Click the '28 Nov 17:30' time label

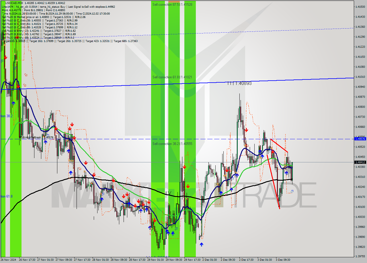point(137,260)
